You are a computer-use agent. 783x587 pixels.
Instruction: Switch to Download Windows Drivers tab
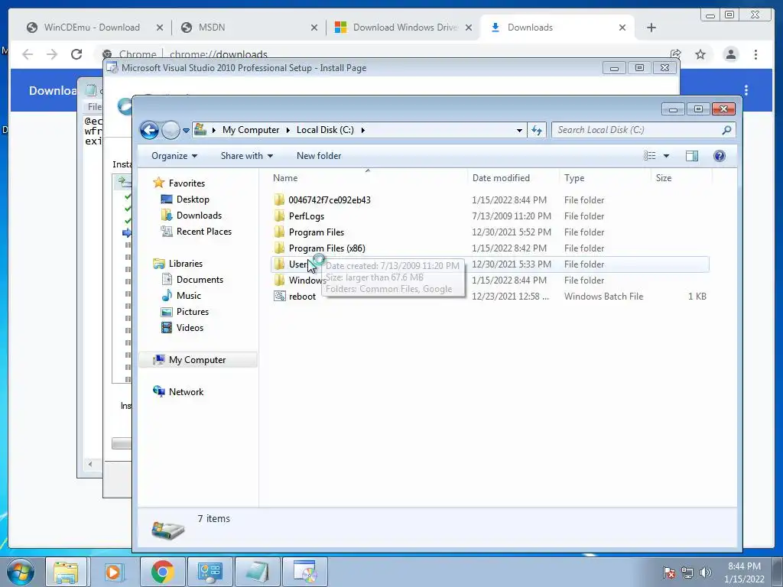pyautogui.click(x=404, y=28)
